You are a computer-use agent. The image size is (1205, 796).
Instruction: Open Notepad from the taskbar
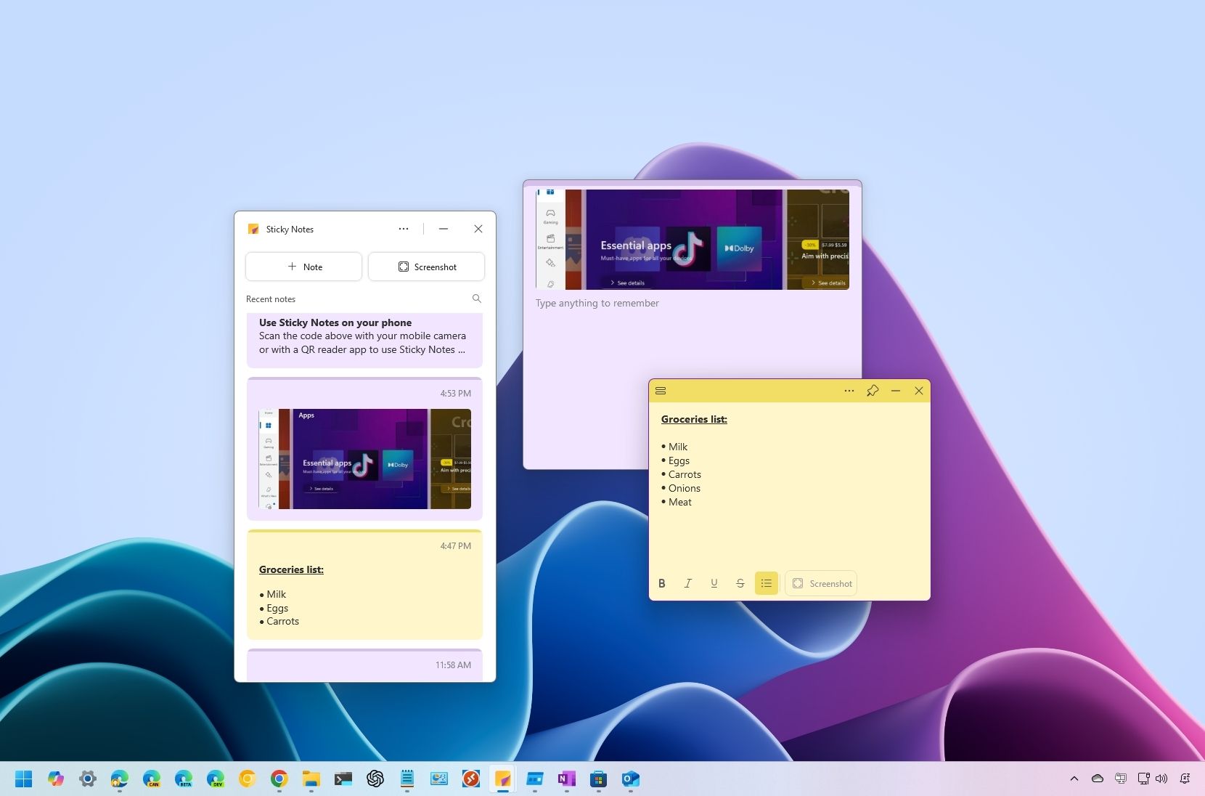pyautogui.click(x=407, y=779)
